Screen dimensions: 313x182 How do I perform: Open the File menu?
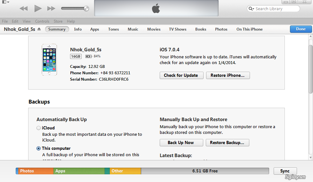pyautogui.click(x=5, y=21)
